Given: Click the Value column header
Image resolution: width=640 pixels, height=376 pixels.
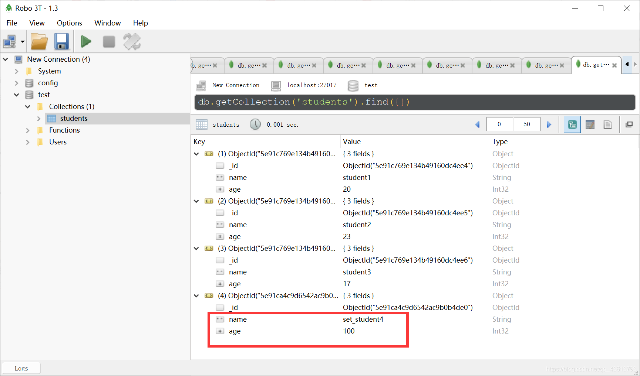Looking at the screenshot, I should pyautogui.click(x=351, y=141).
